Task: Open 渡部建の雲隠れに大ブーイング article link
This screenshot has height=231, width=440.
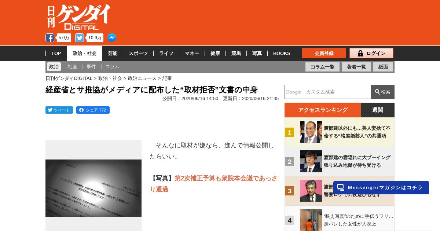Action: (357, 161)
